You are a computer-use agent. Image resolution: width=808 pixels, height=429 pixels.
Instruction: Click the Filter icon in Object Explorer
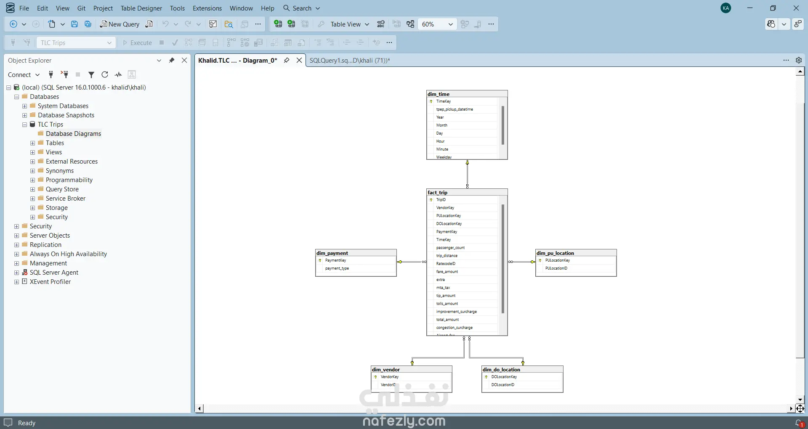(91, 75)
